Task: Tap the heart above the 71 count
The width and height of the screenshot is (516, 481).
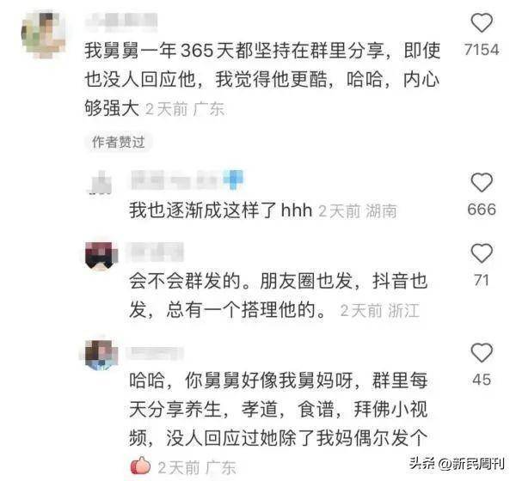Action: (x=482, y=253)
